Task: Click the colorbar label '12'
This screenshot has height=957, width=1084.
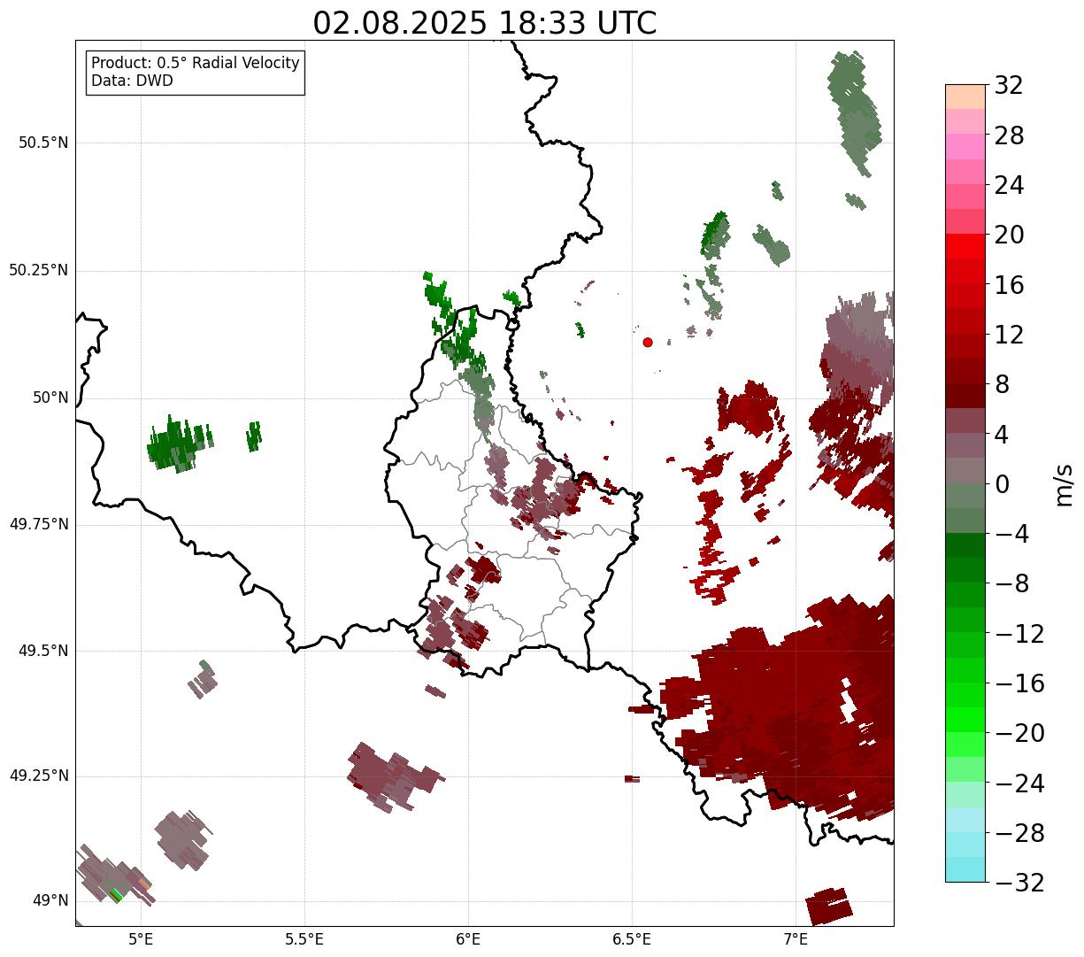Action: click(1009, 335)
